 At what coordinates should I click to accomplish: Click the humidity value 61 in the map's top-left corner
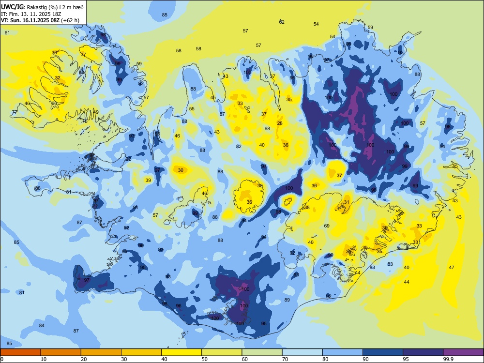point(7,33)
